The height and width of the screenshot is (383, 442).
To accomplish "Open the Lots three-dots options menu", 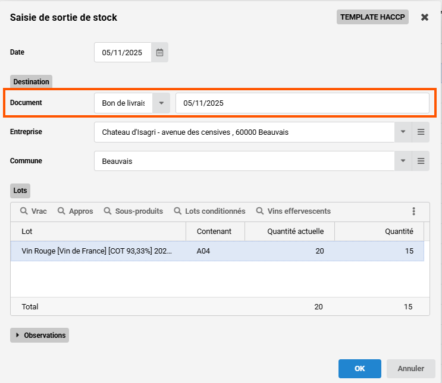I will click(x=413, y=211).
